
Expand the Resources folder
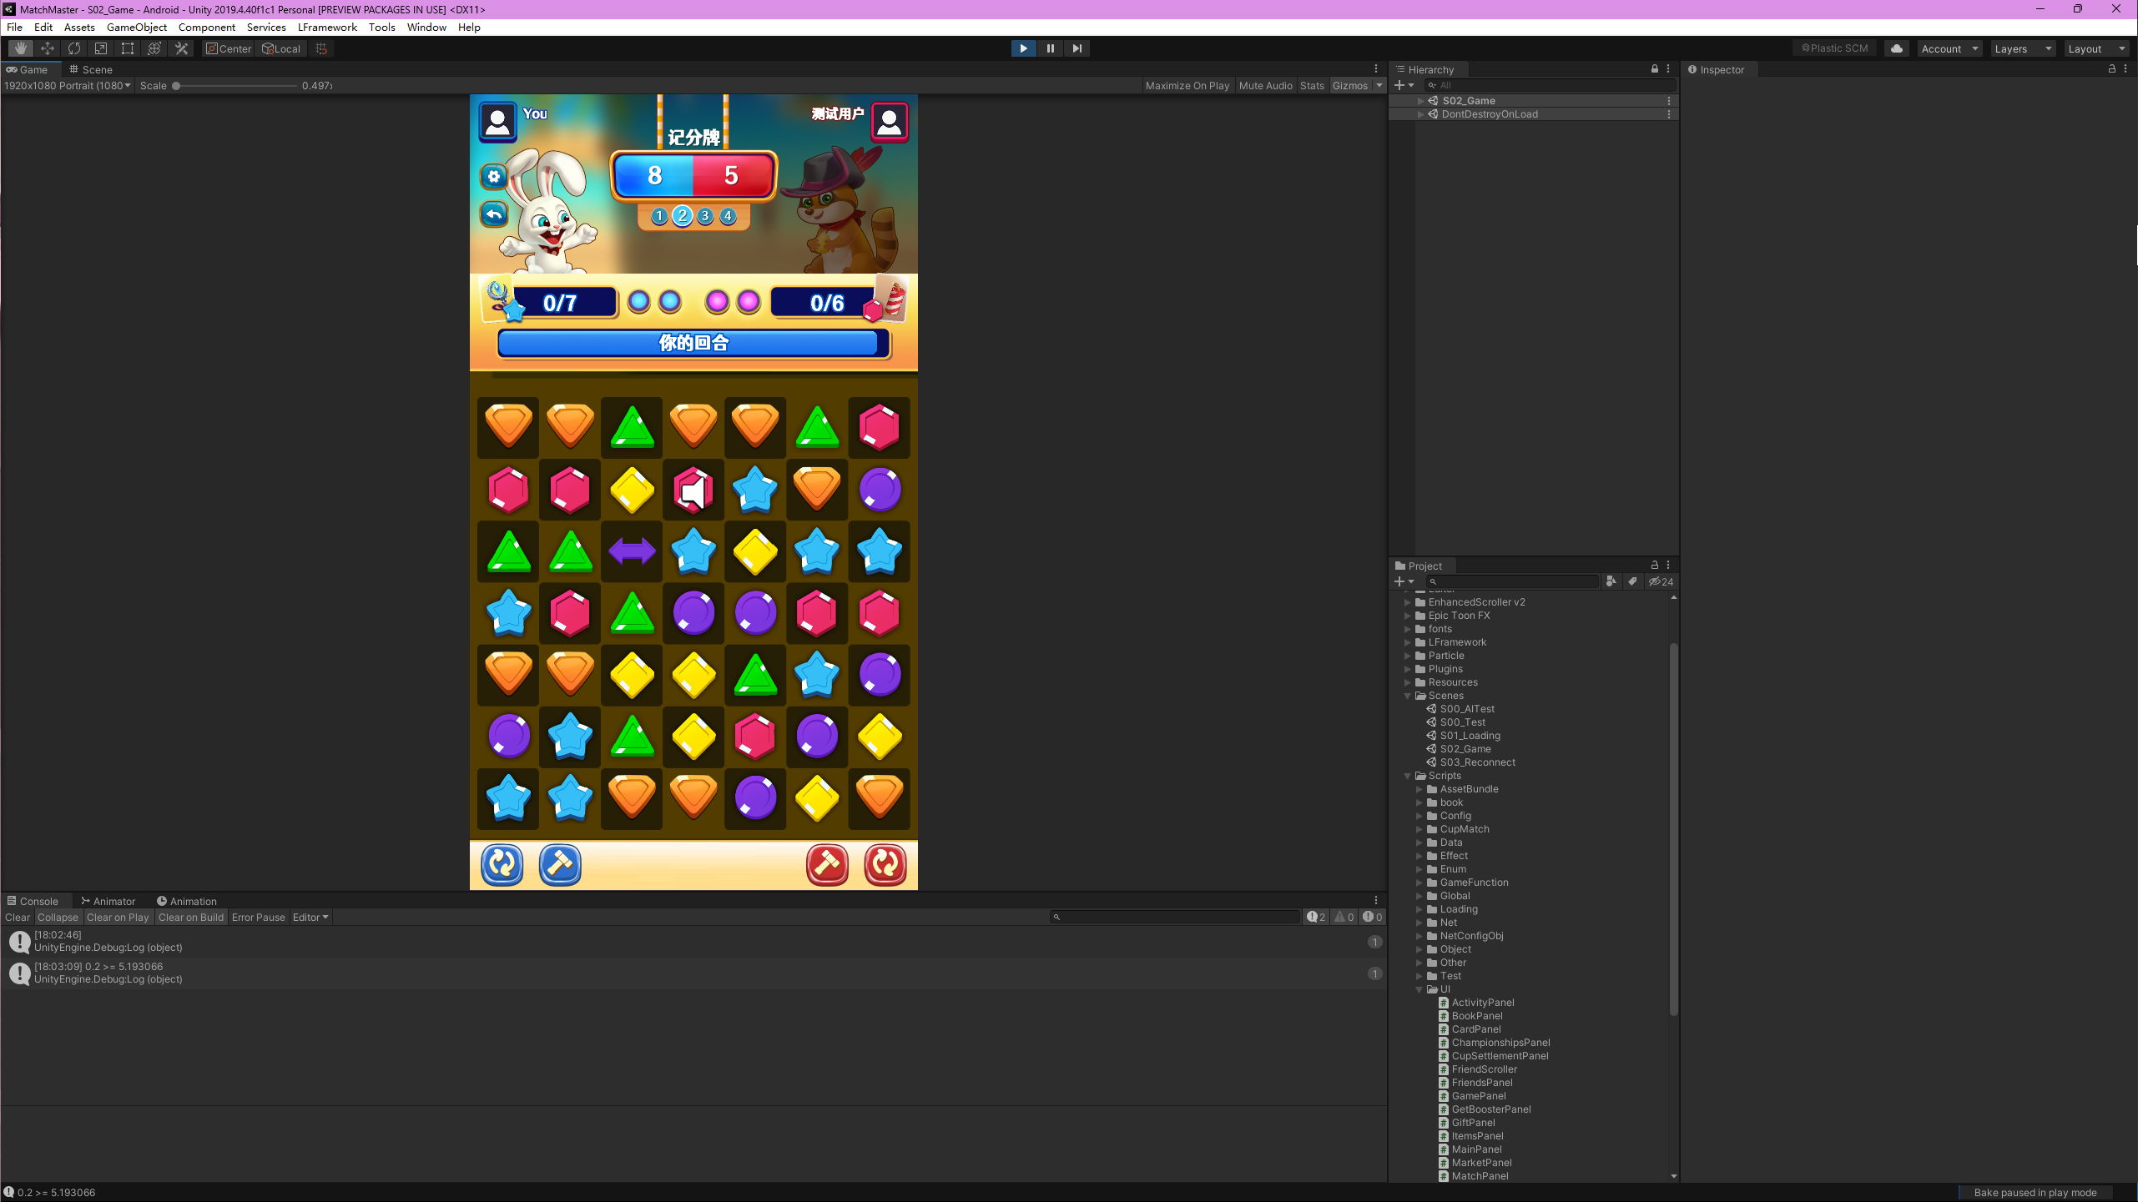(x=1408, y=682)
